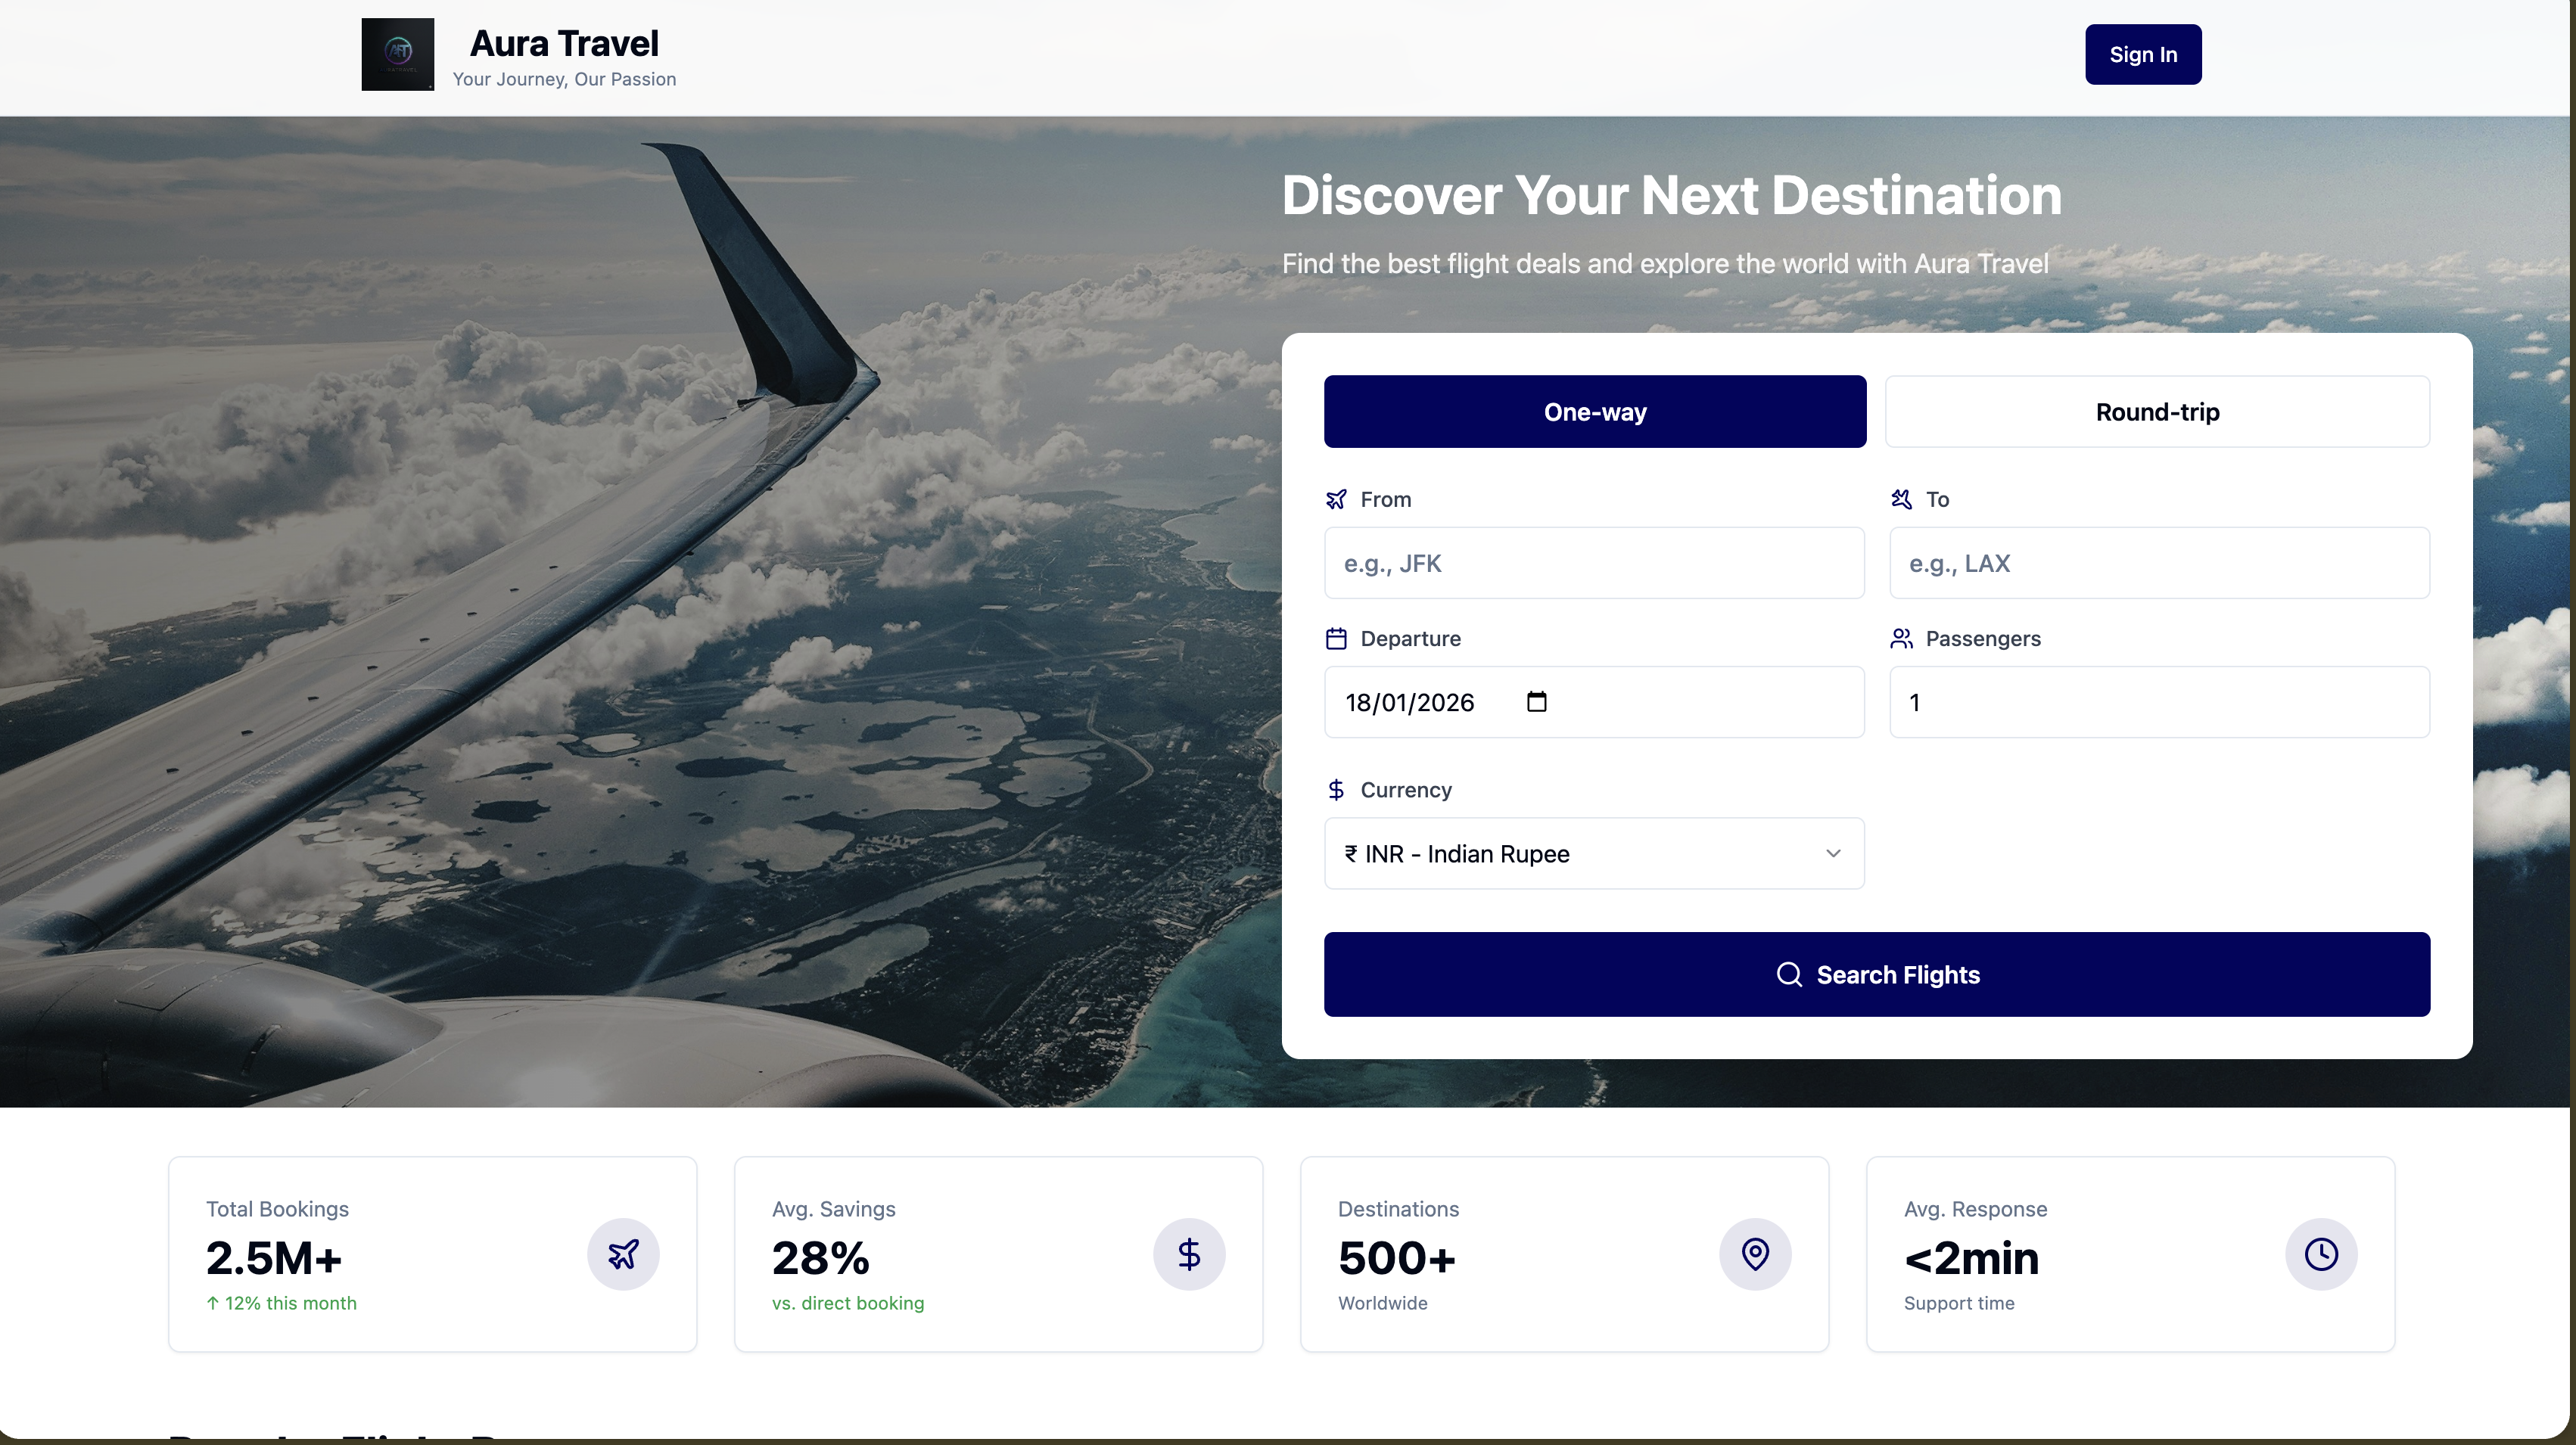Click the dollar icon on Avg. Savings card
This screenshot has width=2576, height=1445.
tap(1189, 1254)
